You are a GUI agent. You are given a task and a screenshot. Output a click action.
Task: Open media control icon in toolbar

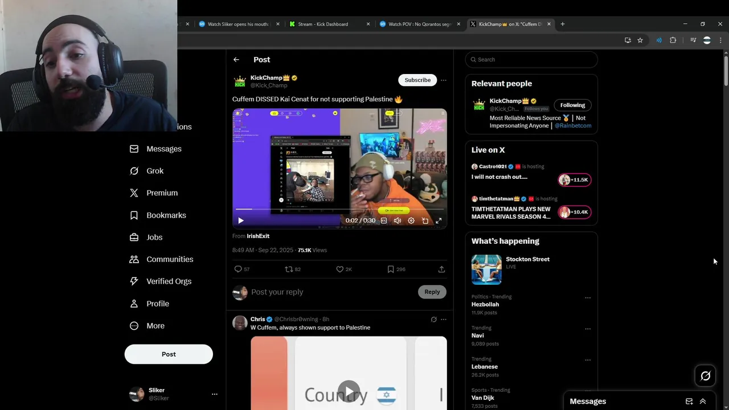tap(693, 40)
